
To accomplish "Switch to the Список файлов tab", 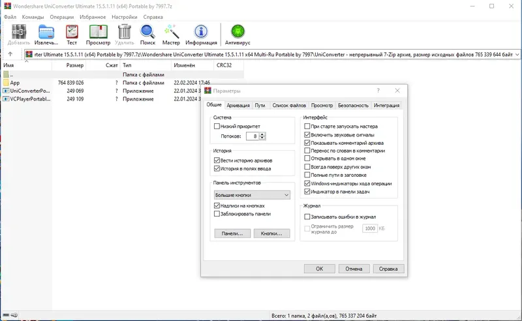I will pos(289,105).
